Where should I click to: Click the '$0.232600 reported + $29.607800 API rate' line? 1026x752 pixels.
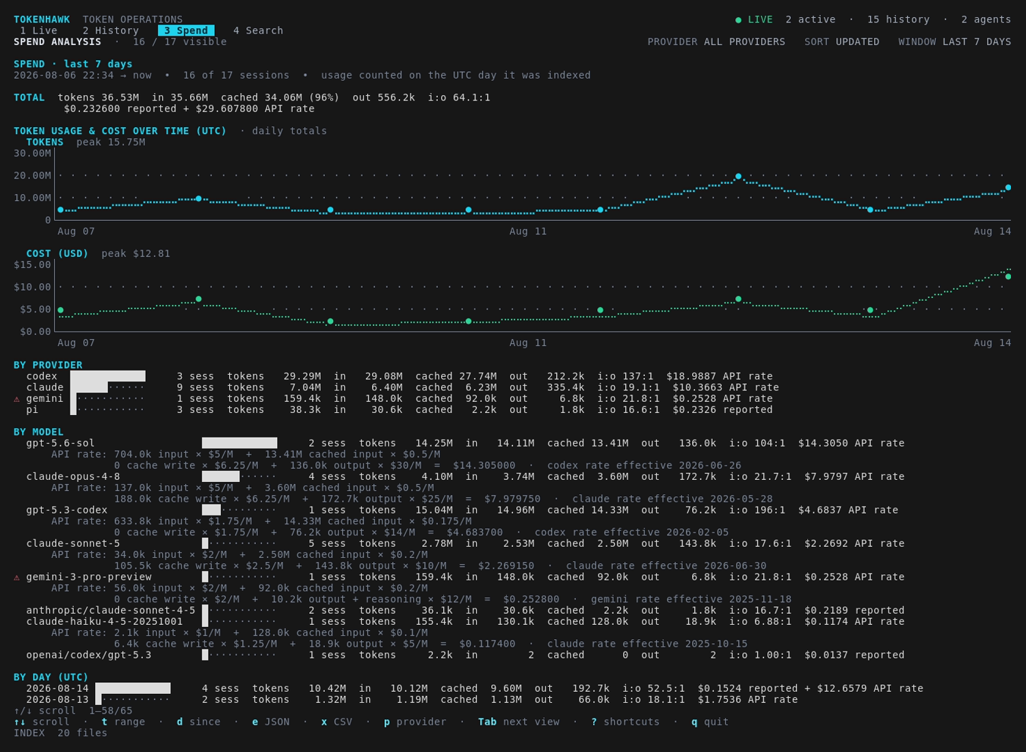coord(189,109)
